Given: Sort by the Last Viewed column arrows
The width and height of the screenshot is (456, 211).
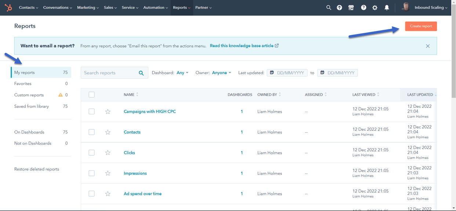Looking at the screenshot, I should tap(378, 95).
